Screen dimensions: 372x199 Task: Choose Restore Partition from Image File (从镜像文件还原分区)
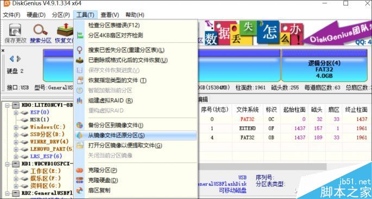[135, 136]
